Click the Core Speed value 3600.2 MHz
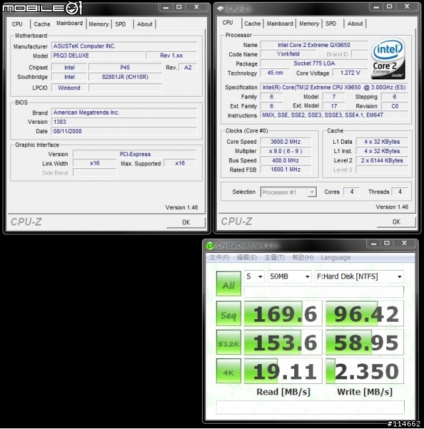Screen dimensions: 424x429 tap(286, 142)
